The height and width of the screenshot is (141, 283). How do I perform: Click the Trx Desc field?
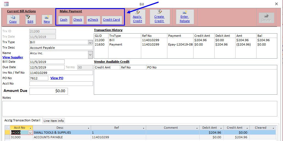[61, 48]
